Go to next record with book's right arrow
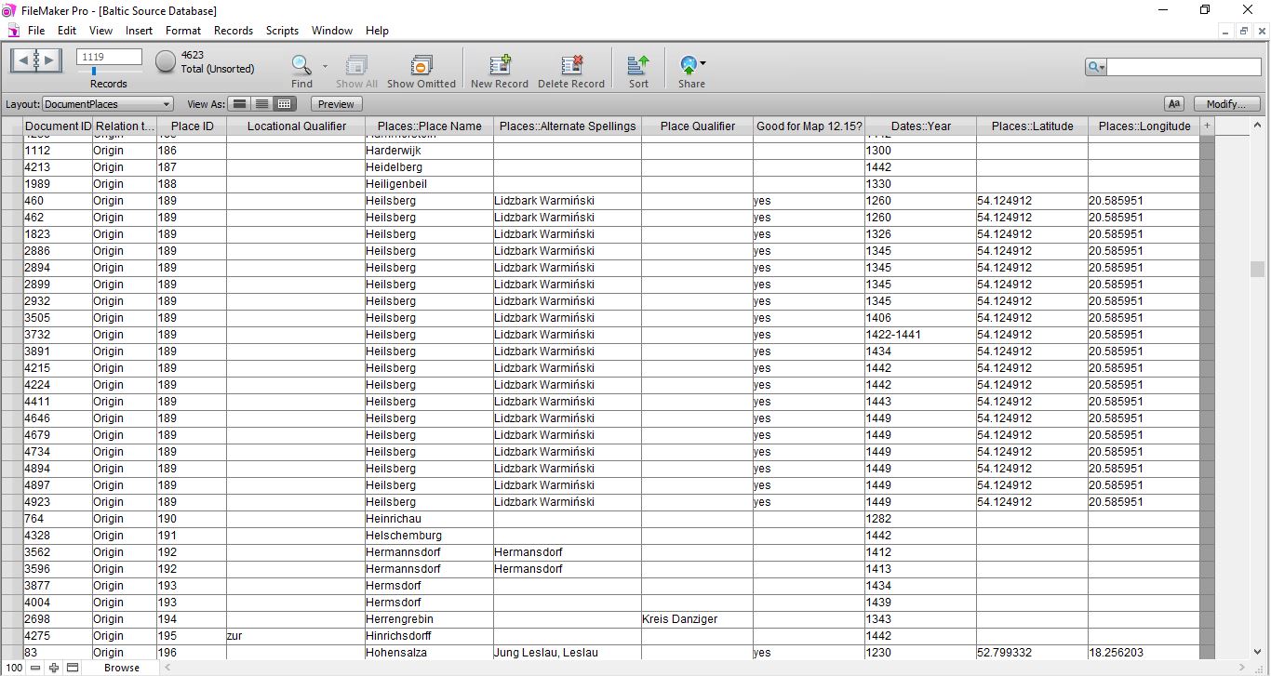The height and width of the screenshot is (676, 1271). click(x=49, y=60)
